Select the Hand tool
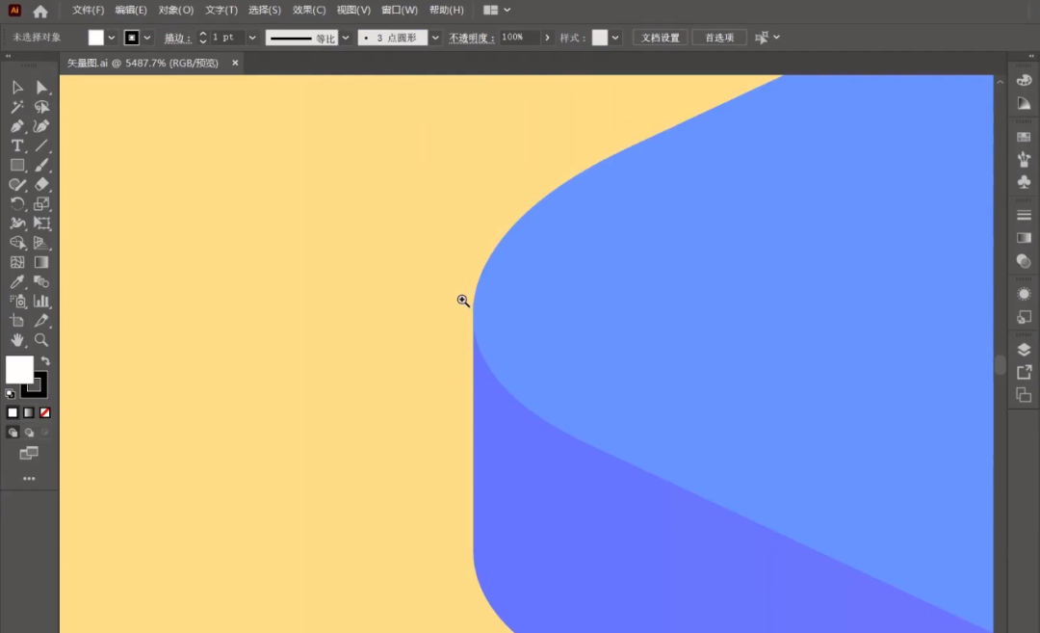The height and width of the screenshot is (633, 1040). tap(17, 340)
